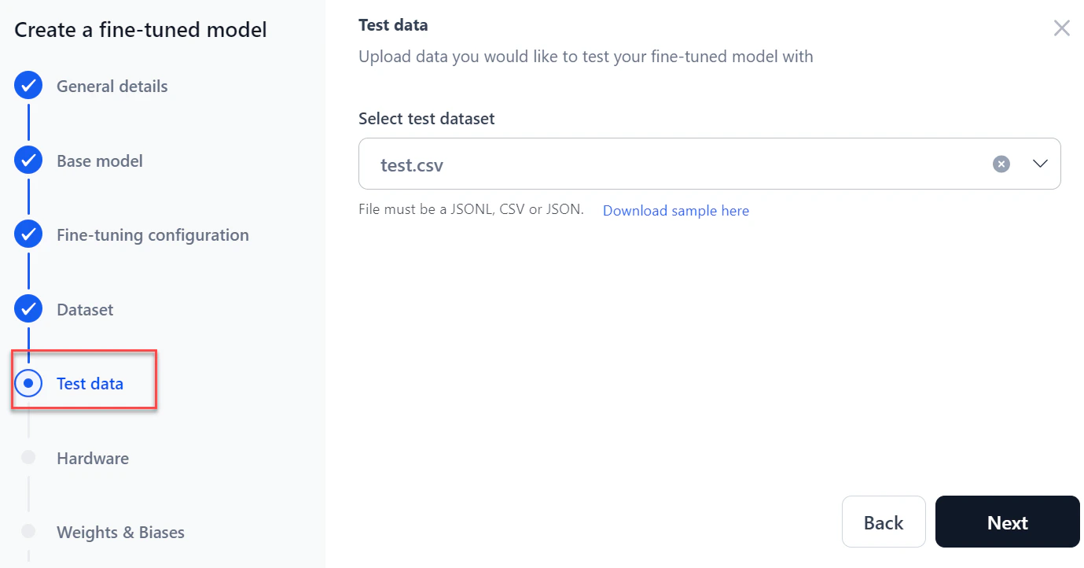Navigate to the Hardware step
Image resolution: width=1084 pixels, height=568 pixels.
point(93,457)
